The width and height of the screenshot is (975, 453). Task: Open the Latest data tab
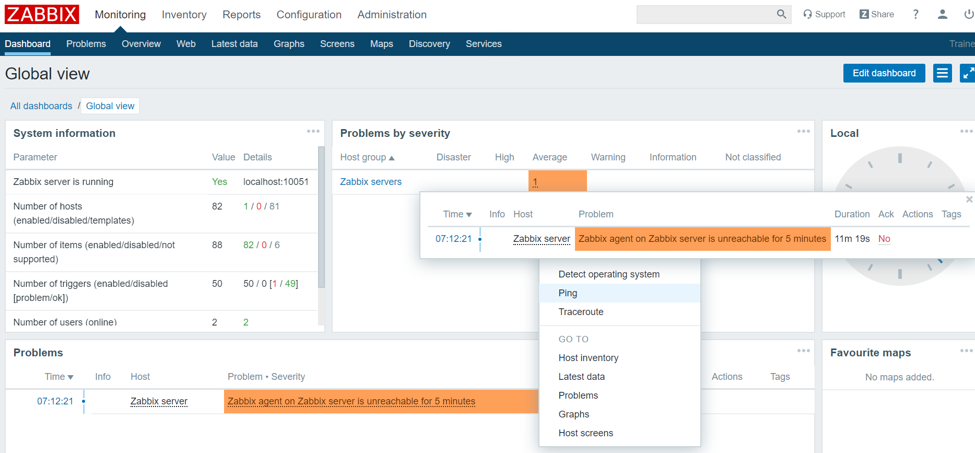(234, 44)
